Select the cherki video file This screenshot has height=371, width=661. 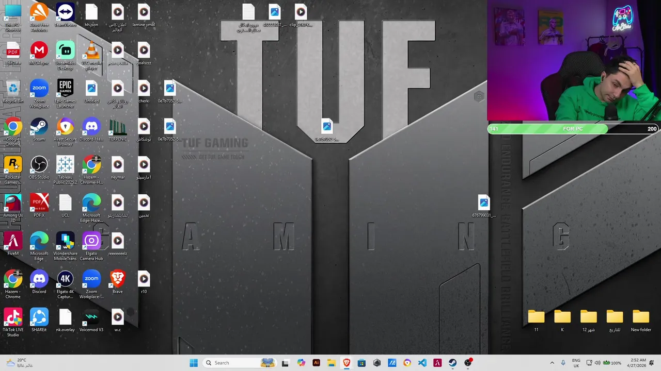144,92
